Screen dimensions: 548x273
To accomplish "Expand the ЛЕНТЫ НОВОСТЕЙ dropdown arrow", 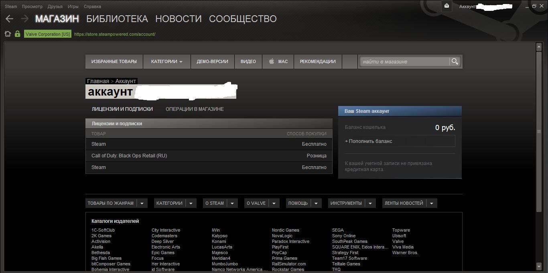I will click(432, 203).
